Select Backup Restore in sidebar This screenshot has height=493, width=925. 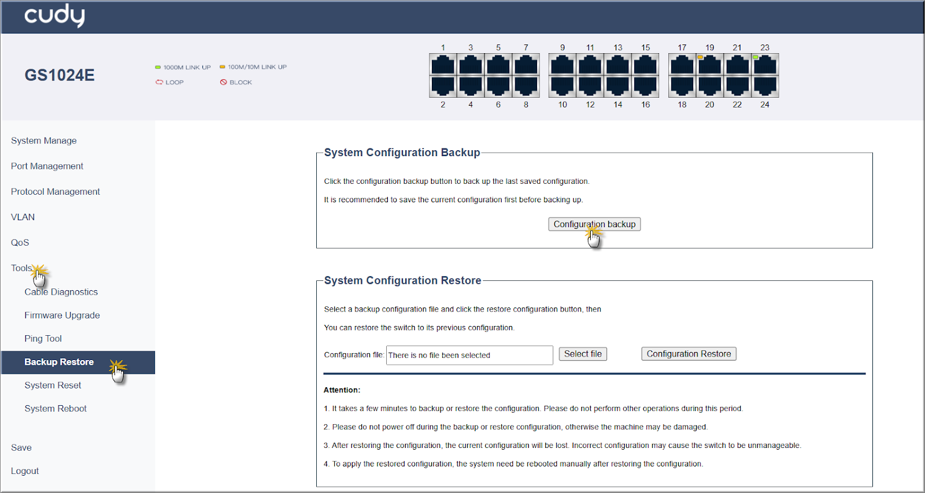pyautogui.click(x=78, y=362)
